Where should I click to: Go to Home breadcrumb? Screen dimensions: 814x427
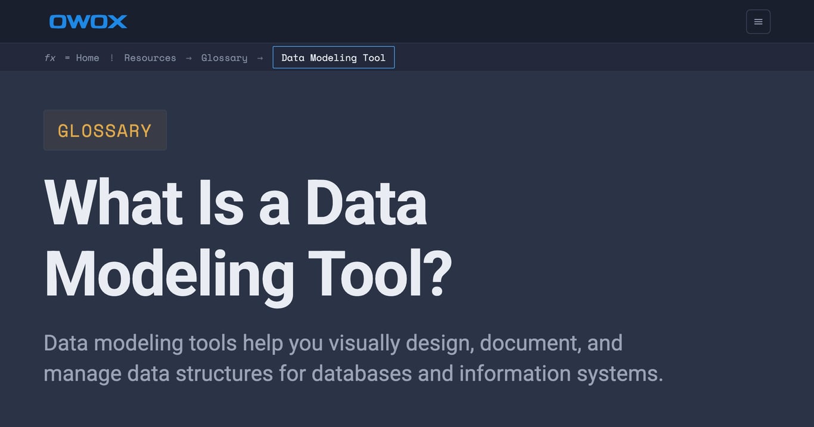click(88, 58)
